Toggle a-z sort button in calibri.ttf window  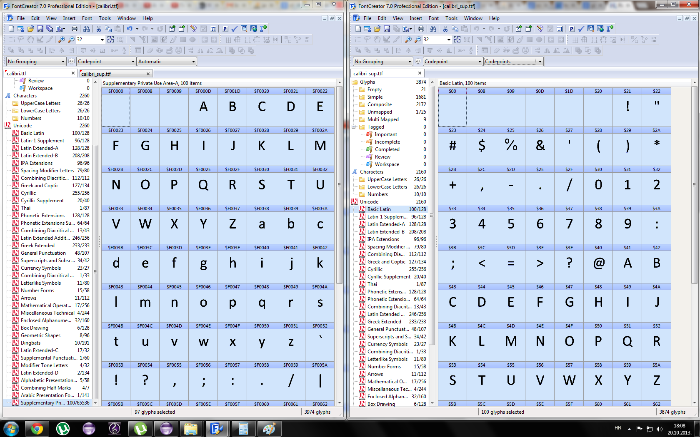71,61
